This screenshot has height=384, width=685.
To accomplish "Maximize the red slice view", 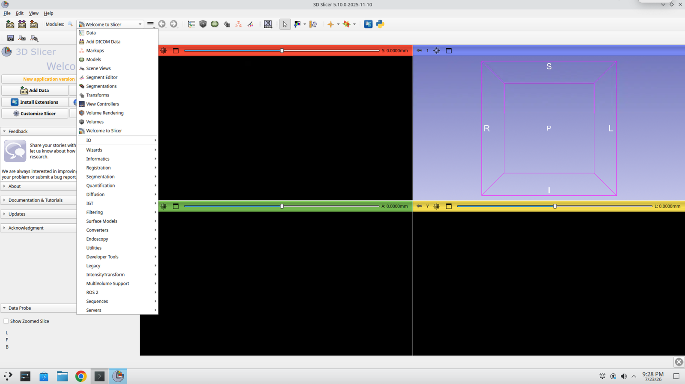I will (176, 50).
